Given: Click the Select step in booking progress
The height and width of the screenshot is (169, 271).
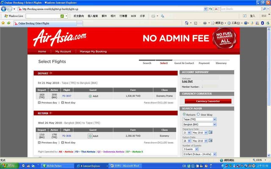Looking at the screenshot, I should (164, 63).
